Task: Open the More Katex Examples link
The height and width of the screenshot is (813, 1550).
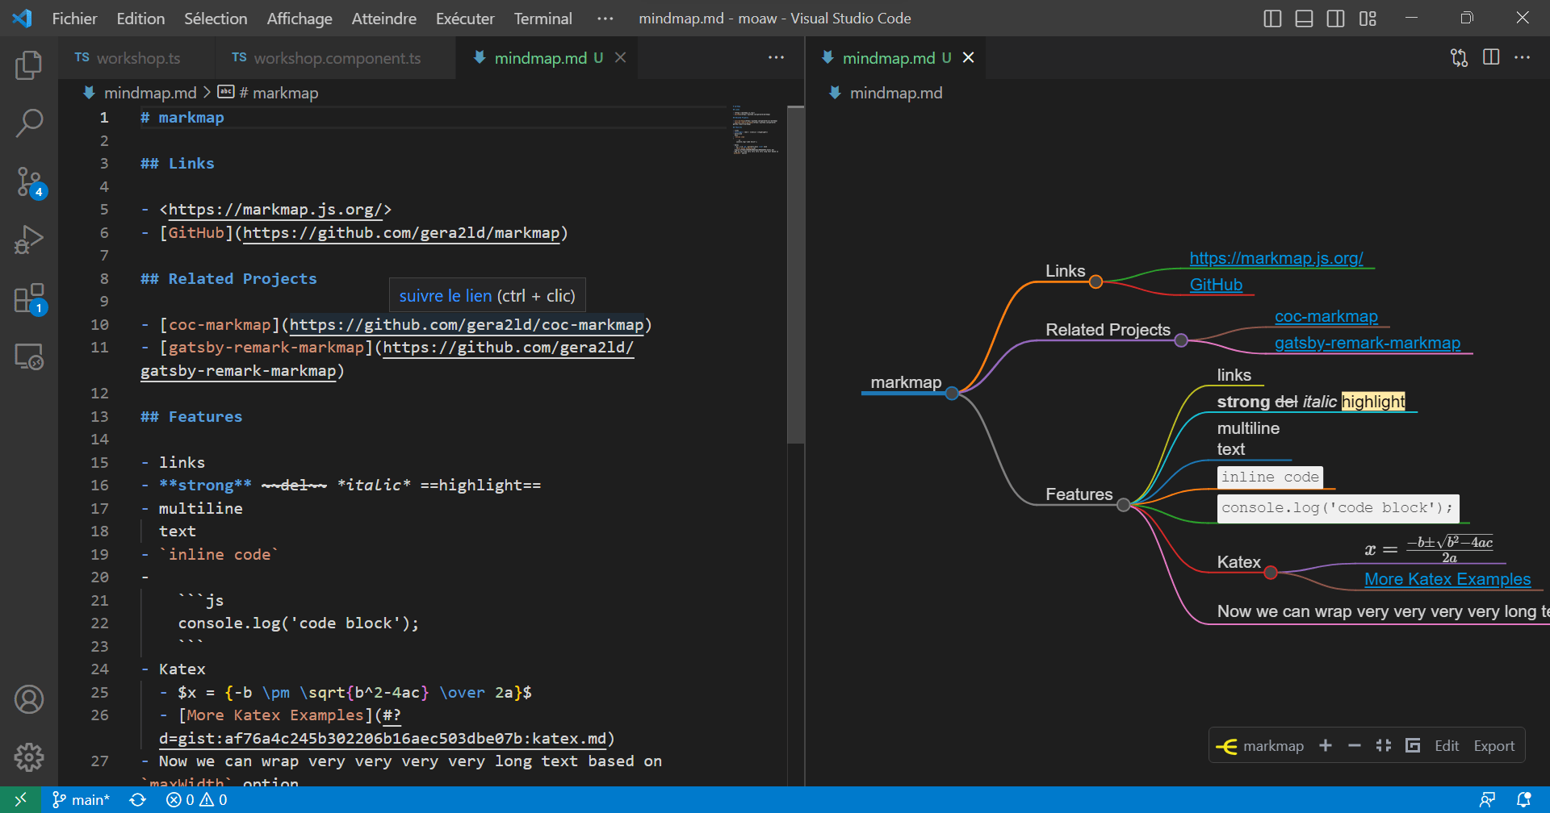Action: click(1447, 579)
